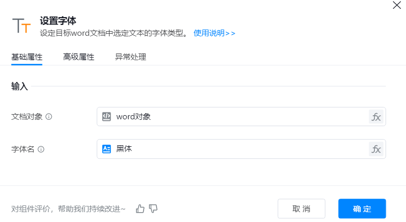Give the component a thumbs up

pos(140,209)
